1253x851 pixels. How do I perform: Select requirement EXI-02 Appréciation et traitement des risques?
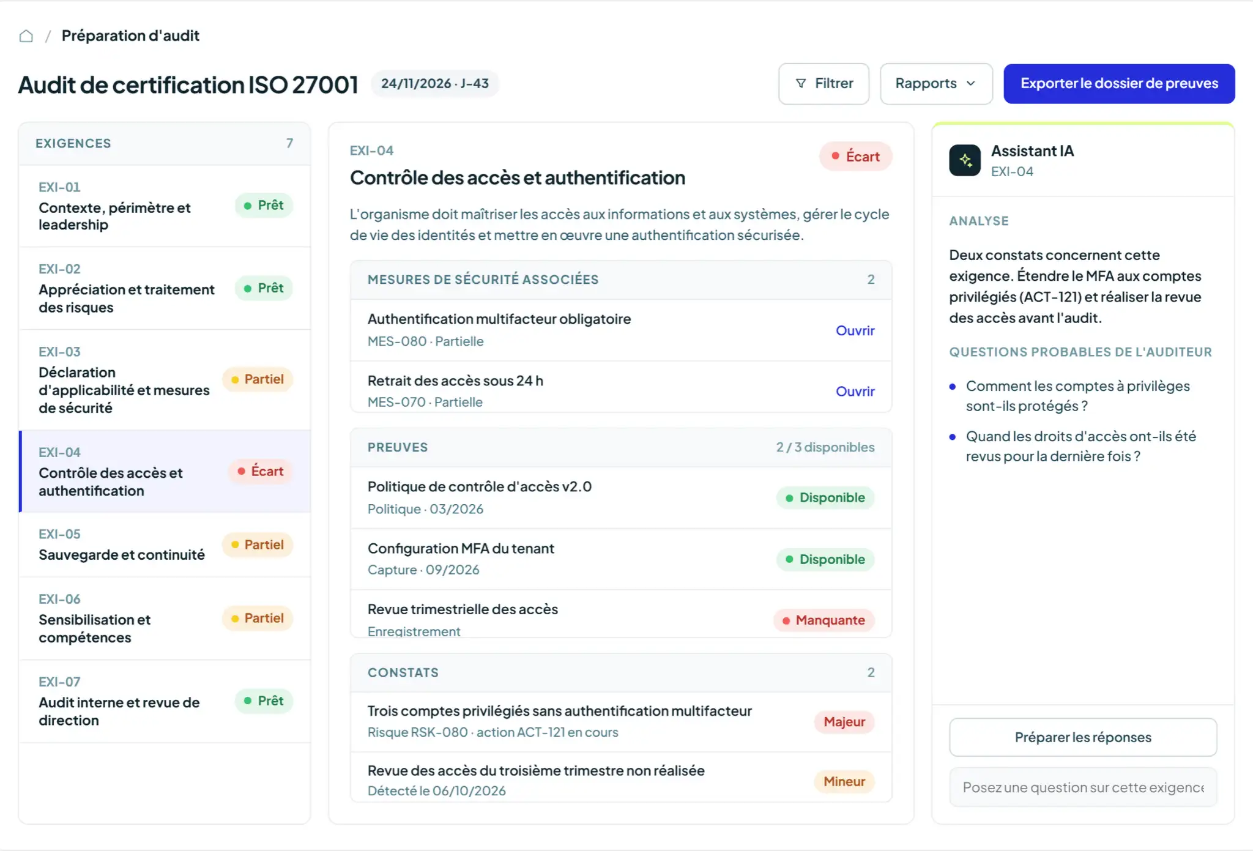coord(165,289)
